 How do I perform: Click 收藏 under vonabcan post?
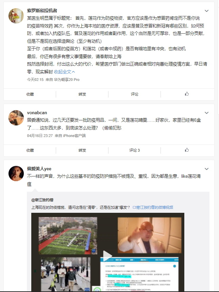click(30, 150)
